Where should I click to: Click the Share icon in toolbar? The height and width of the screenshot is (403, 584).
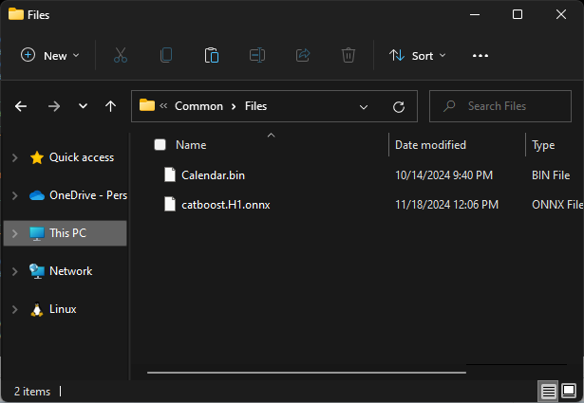[x=303, y=56]
